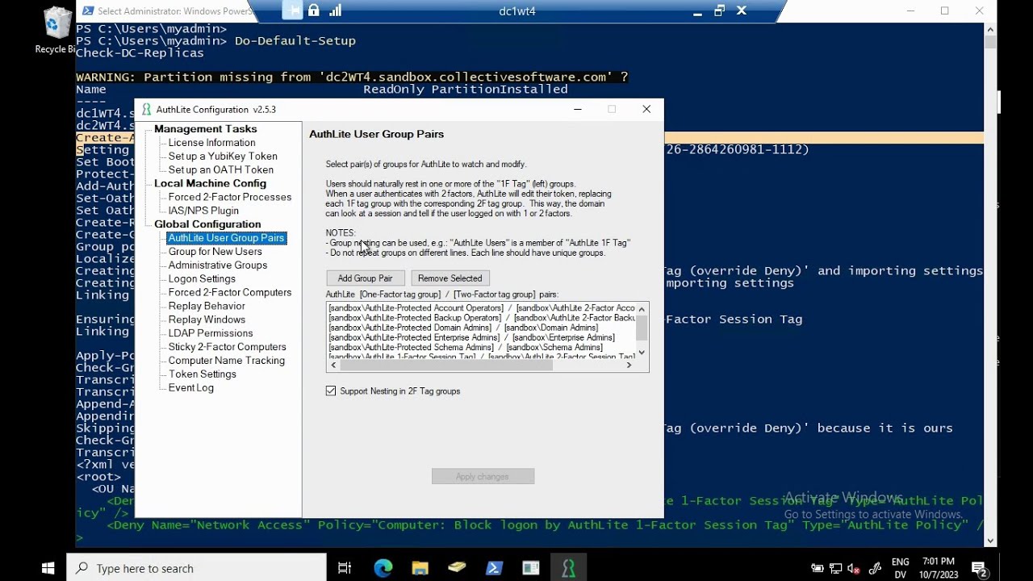Select the AuthLite-Protected Schema Admins pair row
Viewport: 1033px width, 581px height.
tap(481, 347)
